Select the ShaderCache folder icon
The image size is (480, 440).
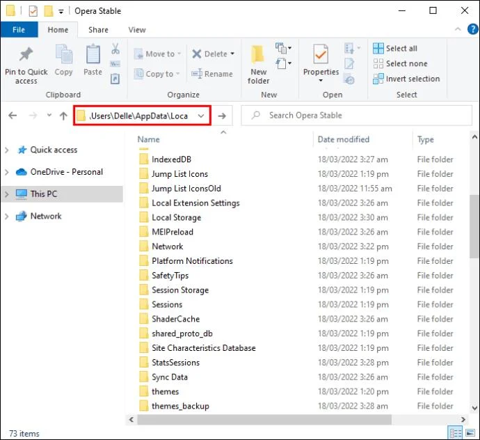(143, 319)
